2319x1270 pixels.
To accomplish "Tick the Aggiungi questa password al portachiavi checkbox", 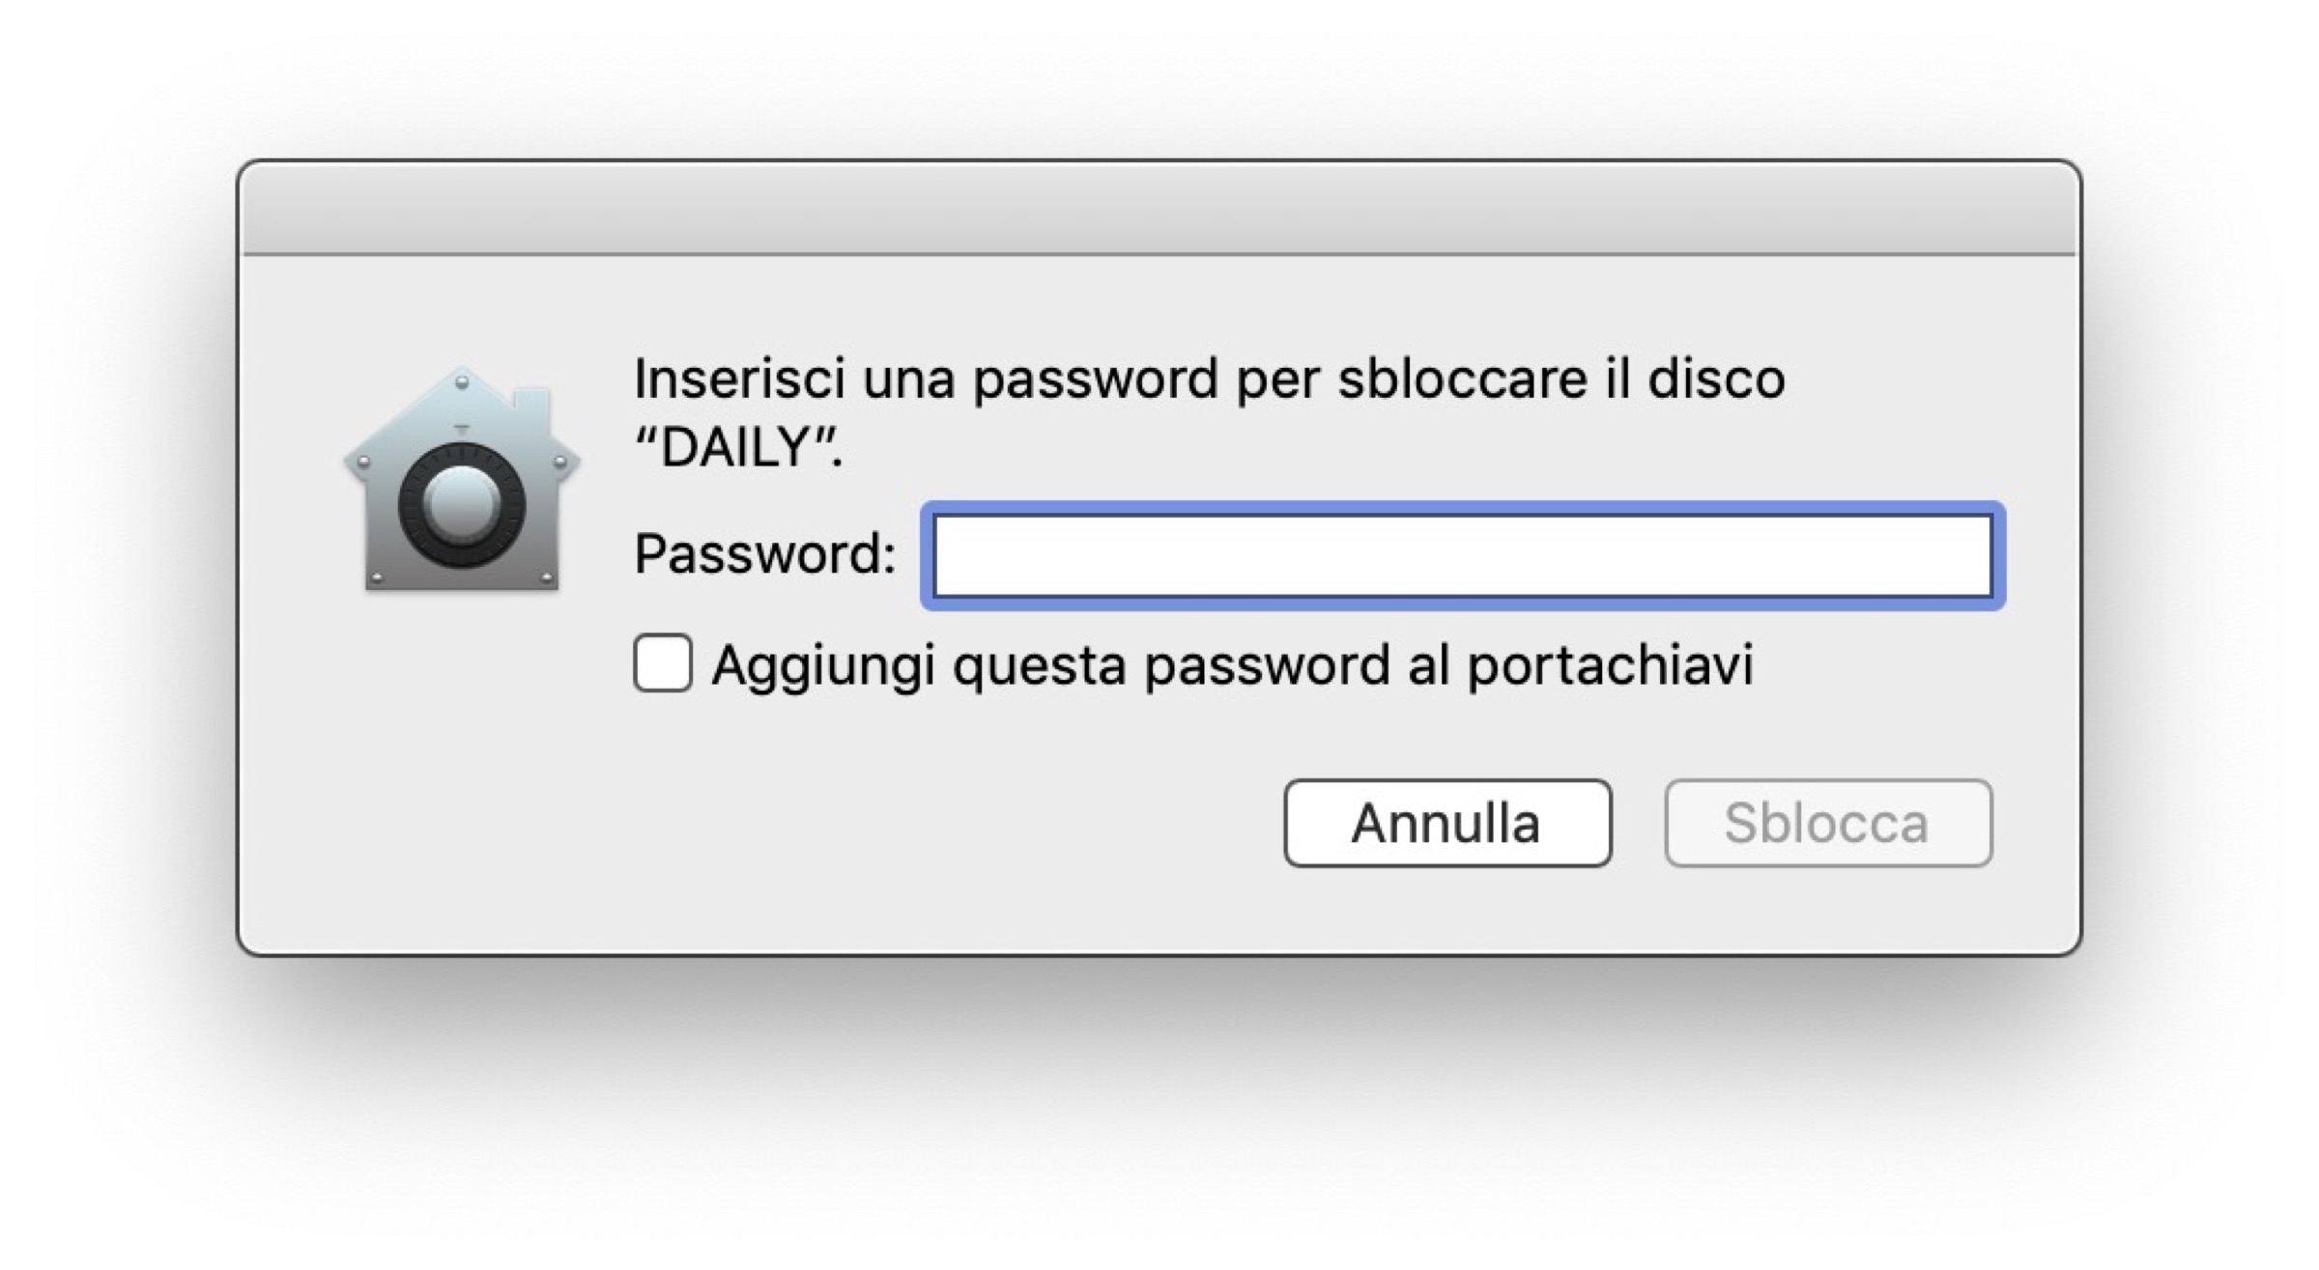I will coord(663,663).
